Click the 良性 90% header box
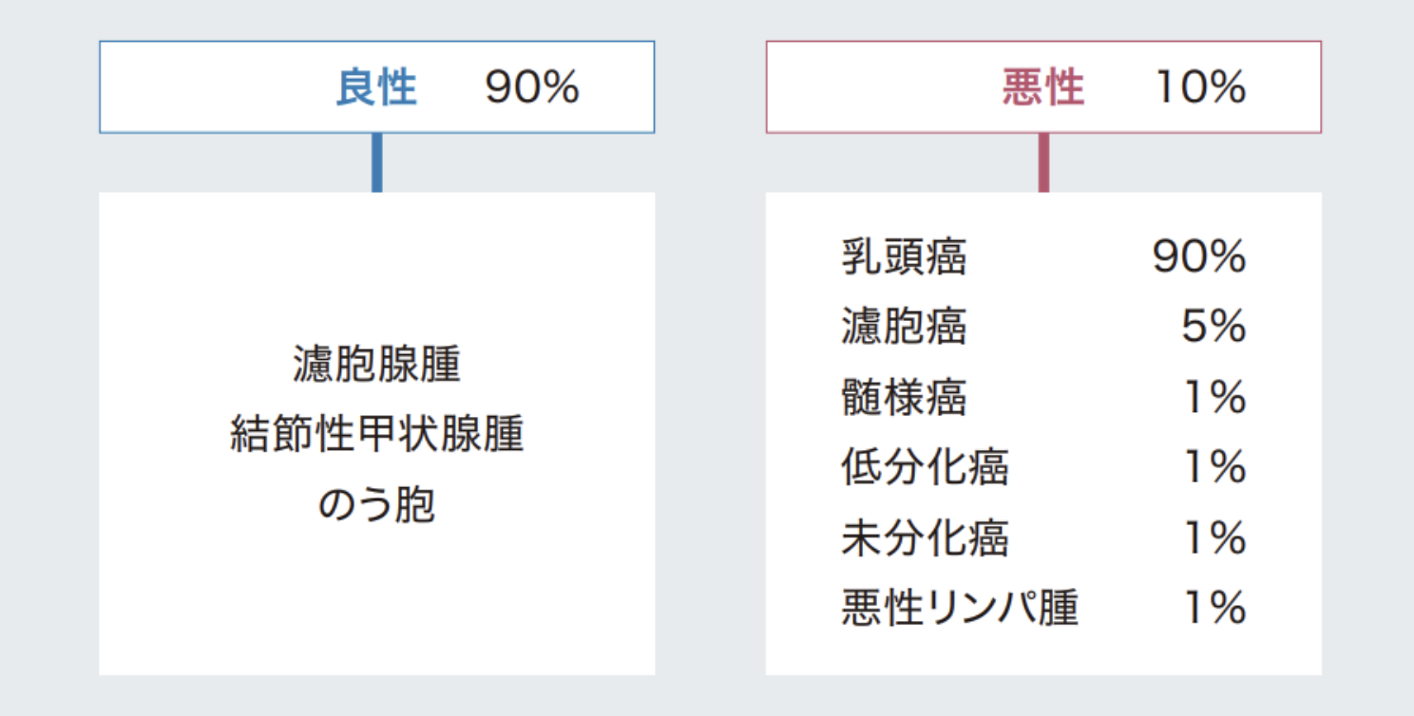 tap(377, 86)
